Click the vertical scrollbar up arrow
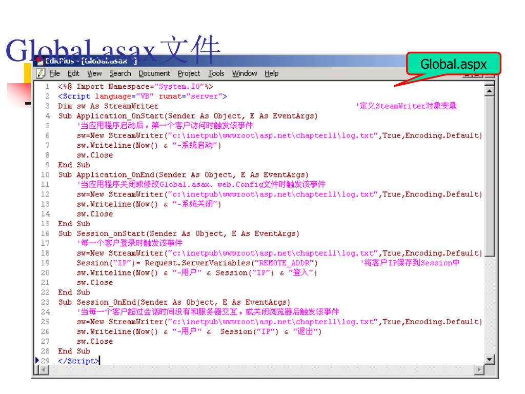The height and width of the screenshot is (394, 525). [489, 91]
